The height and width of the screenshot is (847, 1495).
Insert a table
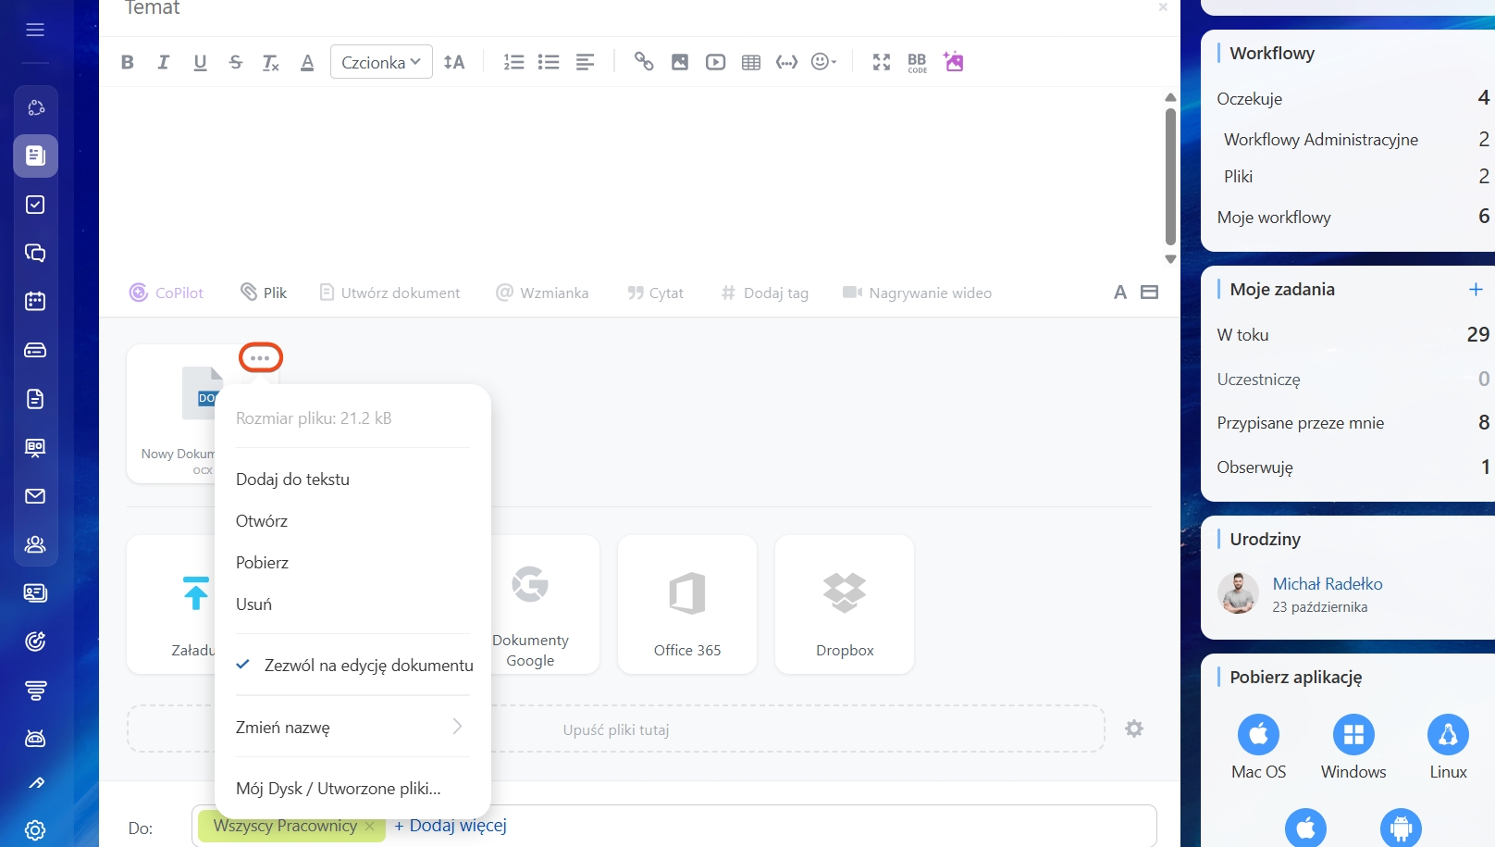751,62
